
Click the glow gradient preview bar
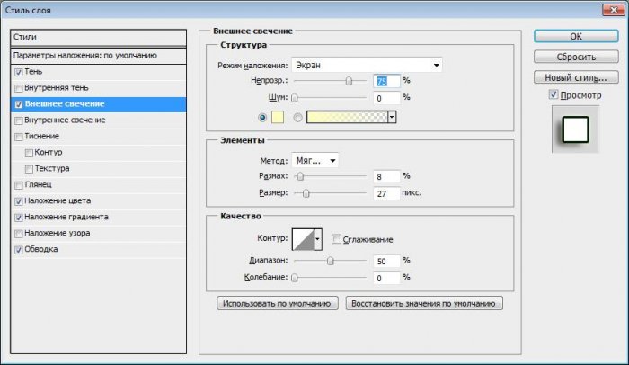(x=347, y=117)
